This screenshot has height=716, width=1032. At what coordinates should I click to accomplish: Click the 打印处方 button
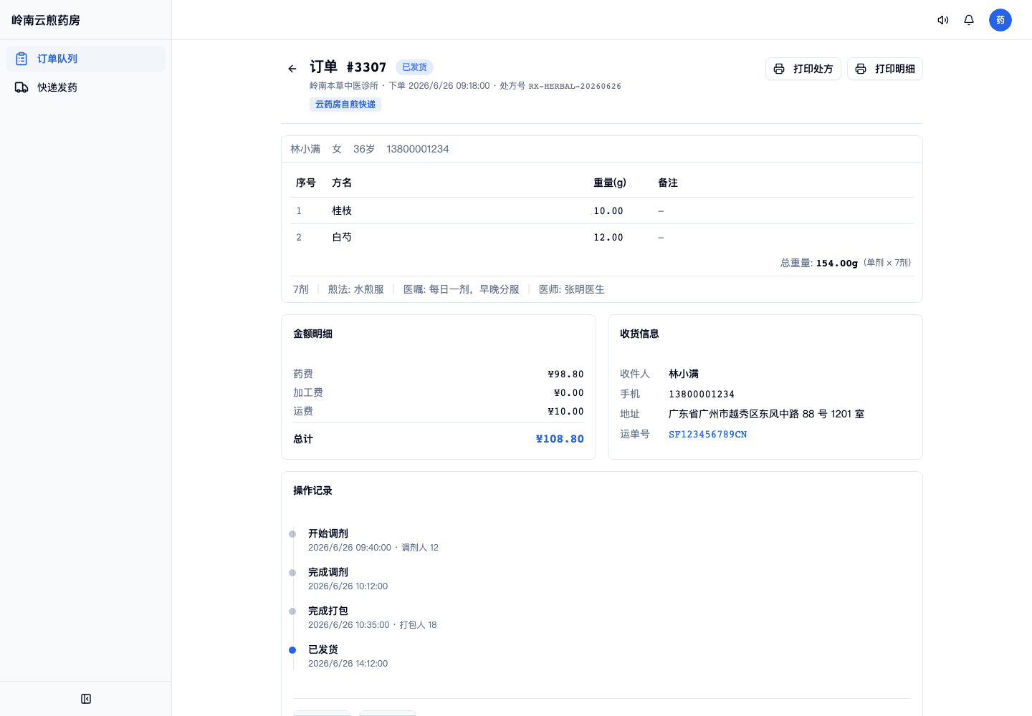click(803, 69)
